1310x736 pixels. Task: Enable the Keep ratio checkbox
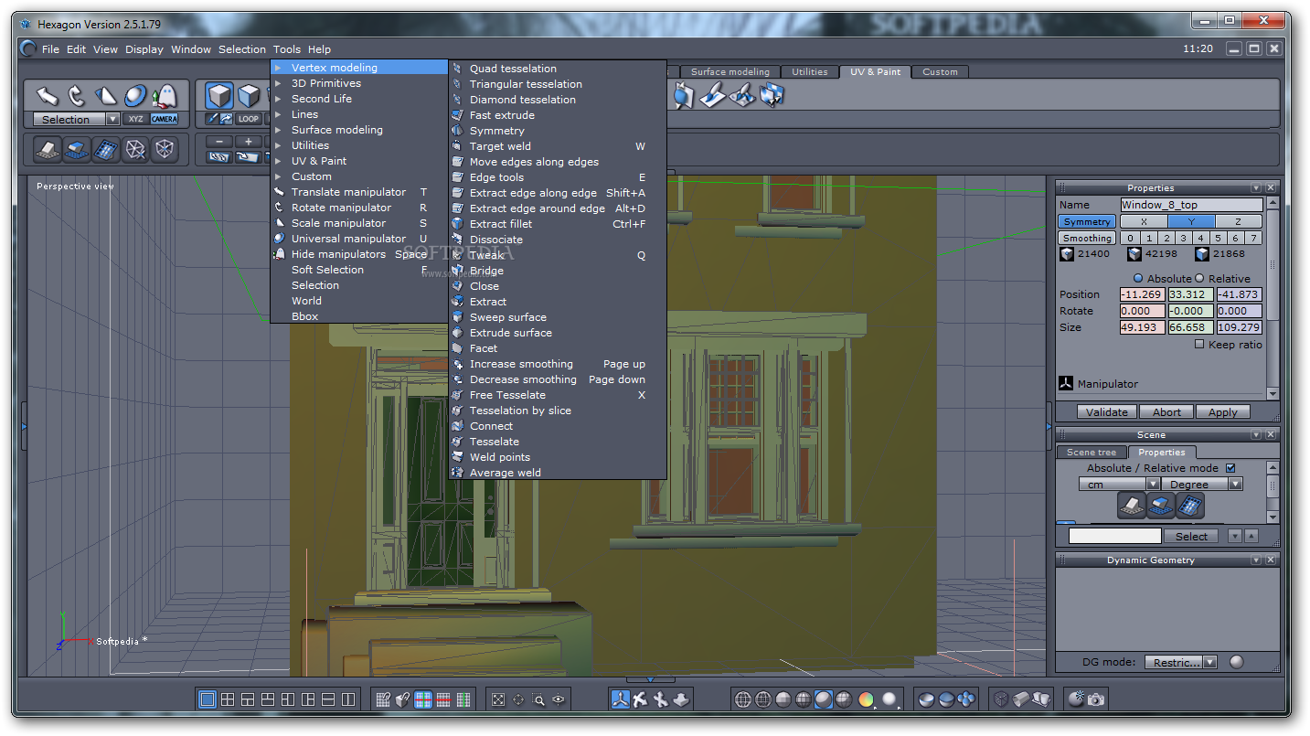[1199, 345]
